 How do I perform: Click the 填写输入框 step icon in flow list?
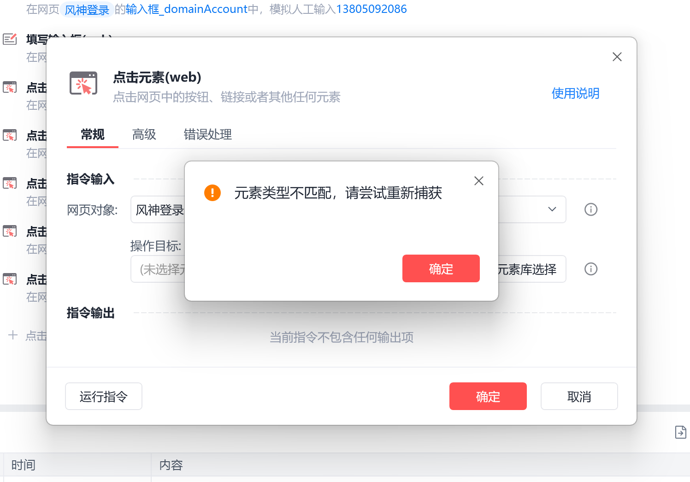click(x=10, y=39)
